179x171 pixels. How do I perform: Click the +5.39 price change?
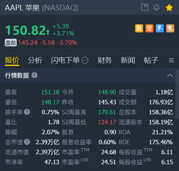pyautogui.click(x=61, y=26)
